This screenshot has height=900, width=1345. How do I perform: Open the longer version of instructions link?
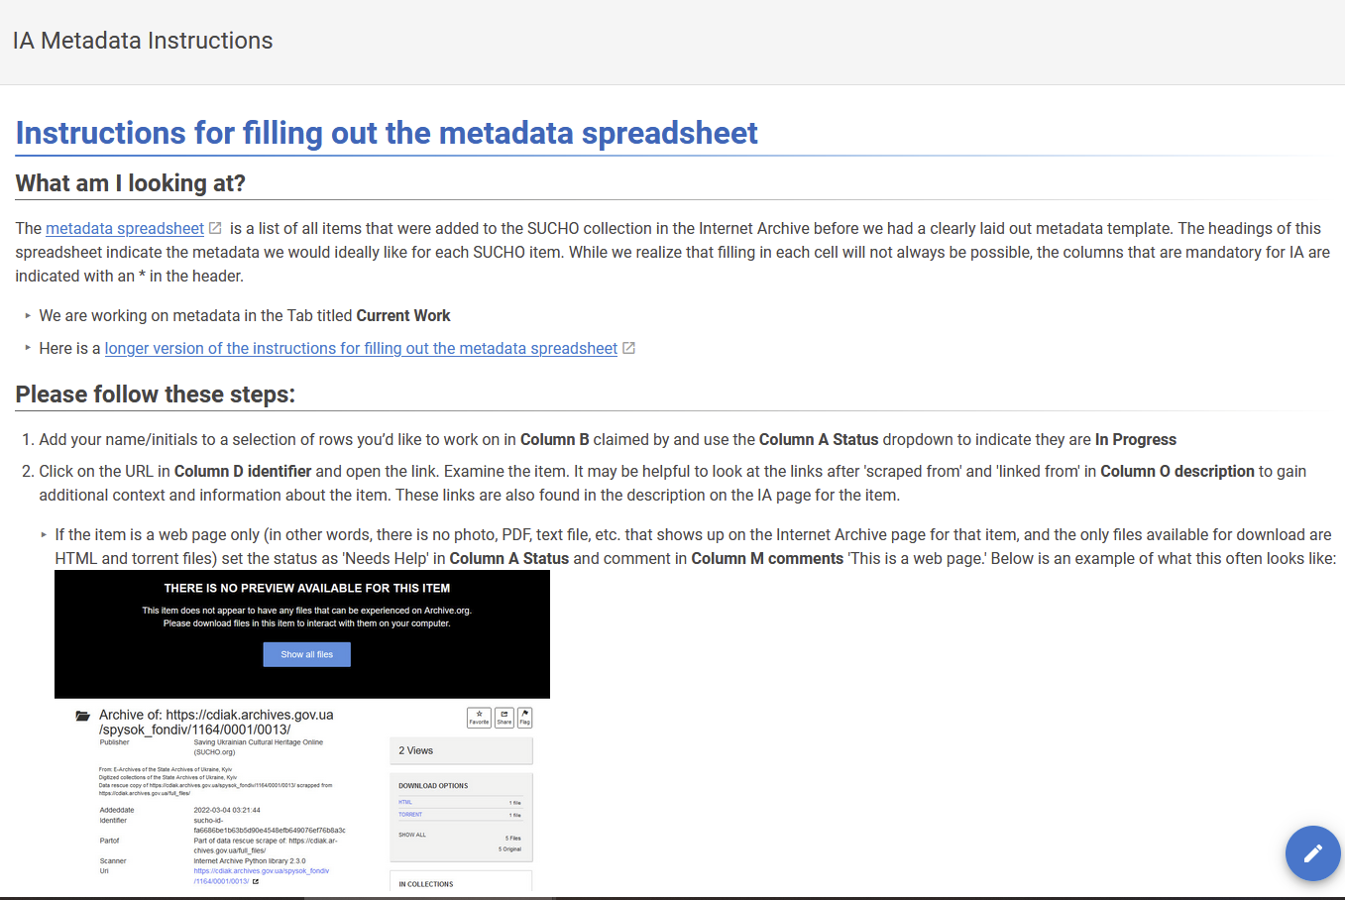pos(361,349)
